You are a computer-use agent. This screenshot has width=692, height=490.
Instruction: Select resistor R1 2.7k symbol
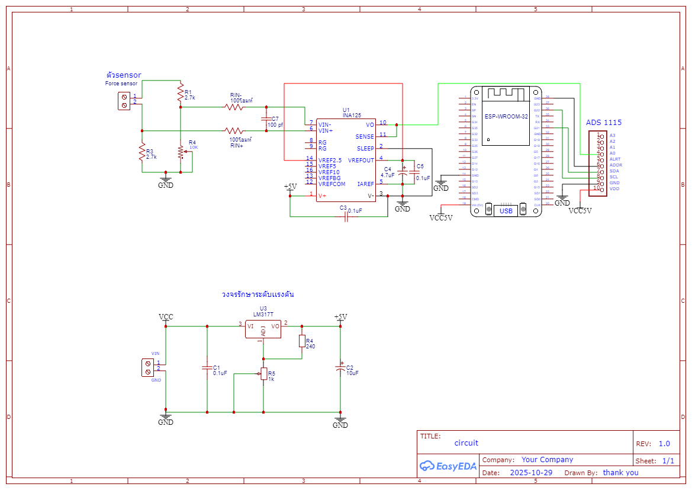coord(181,93)
